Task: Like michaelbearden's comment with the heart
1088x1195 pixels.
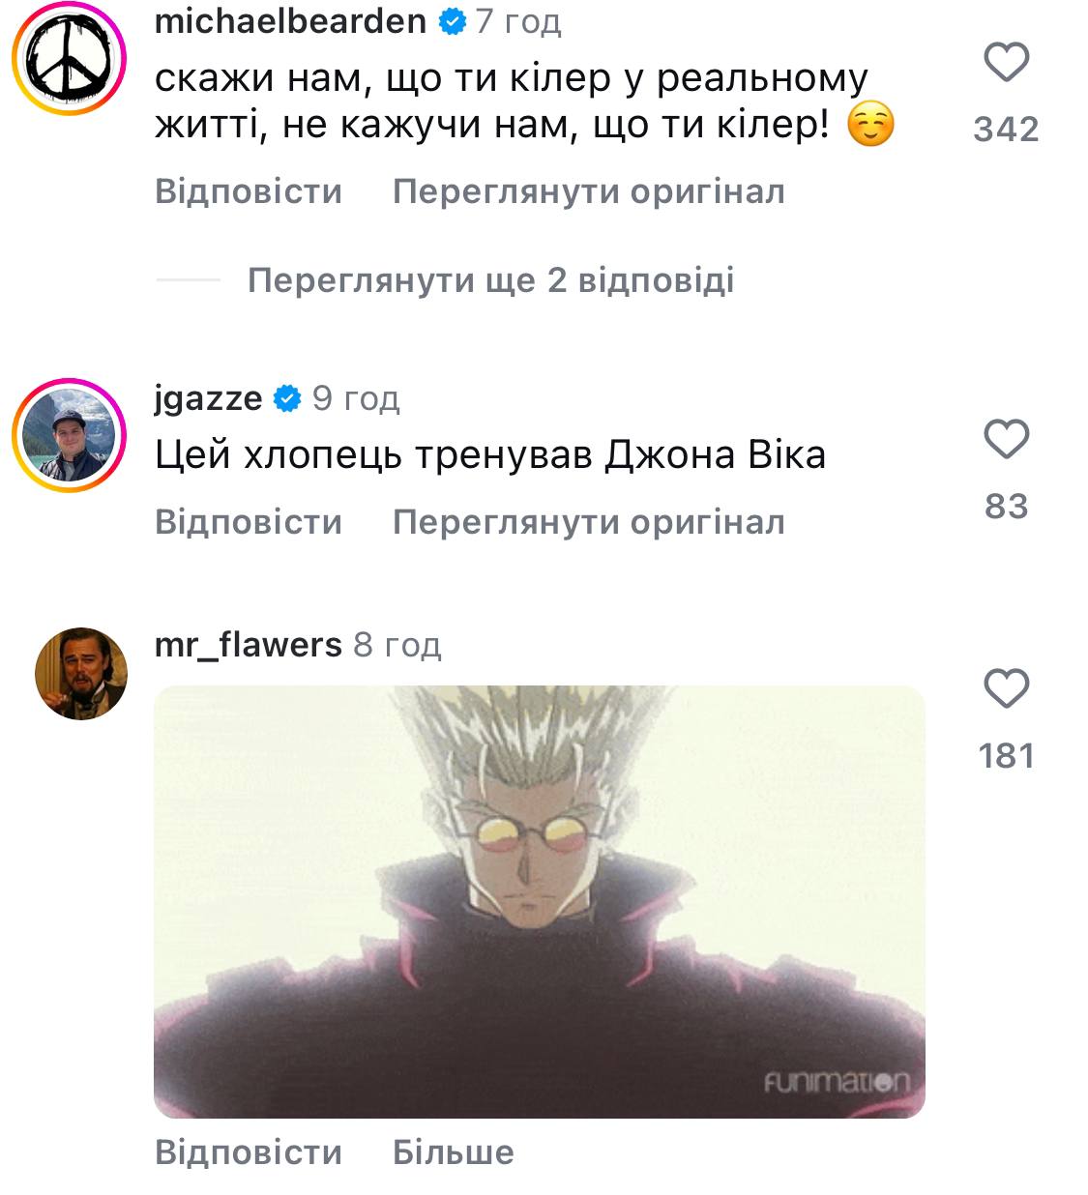Action: click(1006, 63)
